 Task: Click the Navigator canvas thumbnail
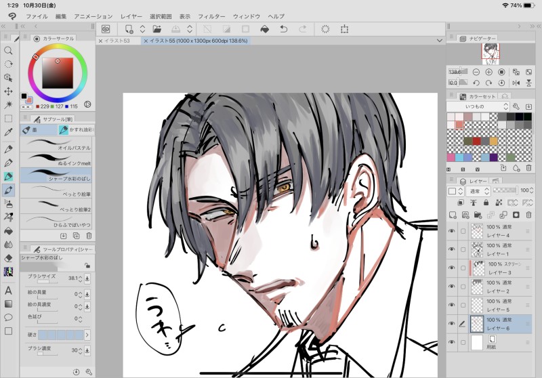[x=491, y=54]
